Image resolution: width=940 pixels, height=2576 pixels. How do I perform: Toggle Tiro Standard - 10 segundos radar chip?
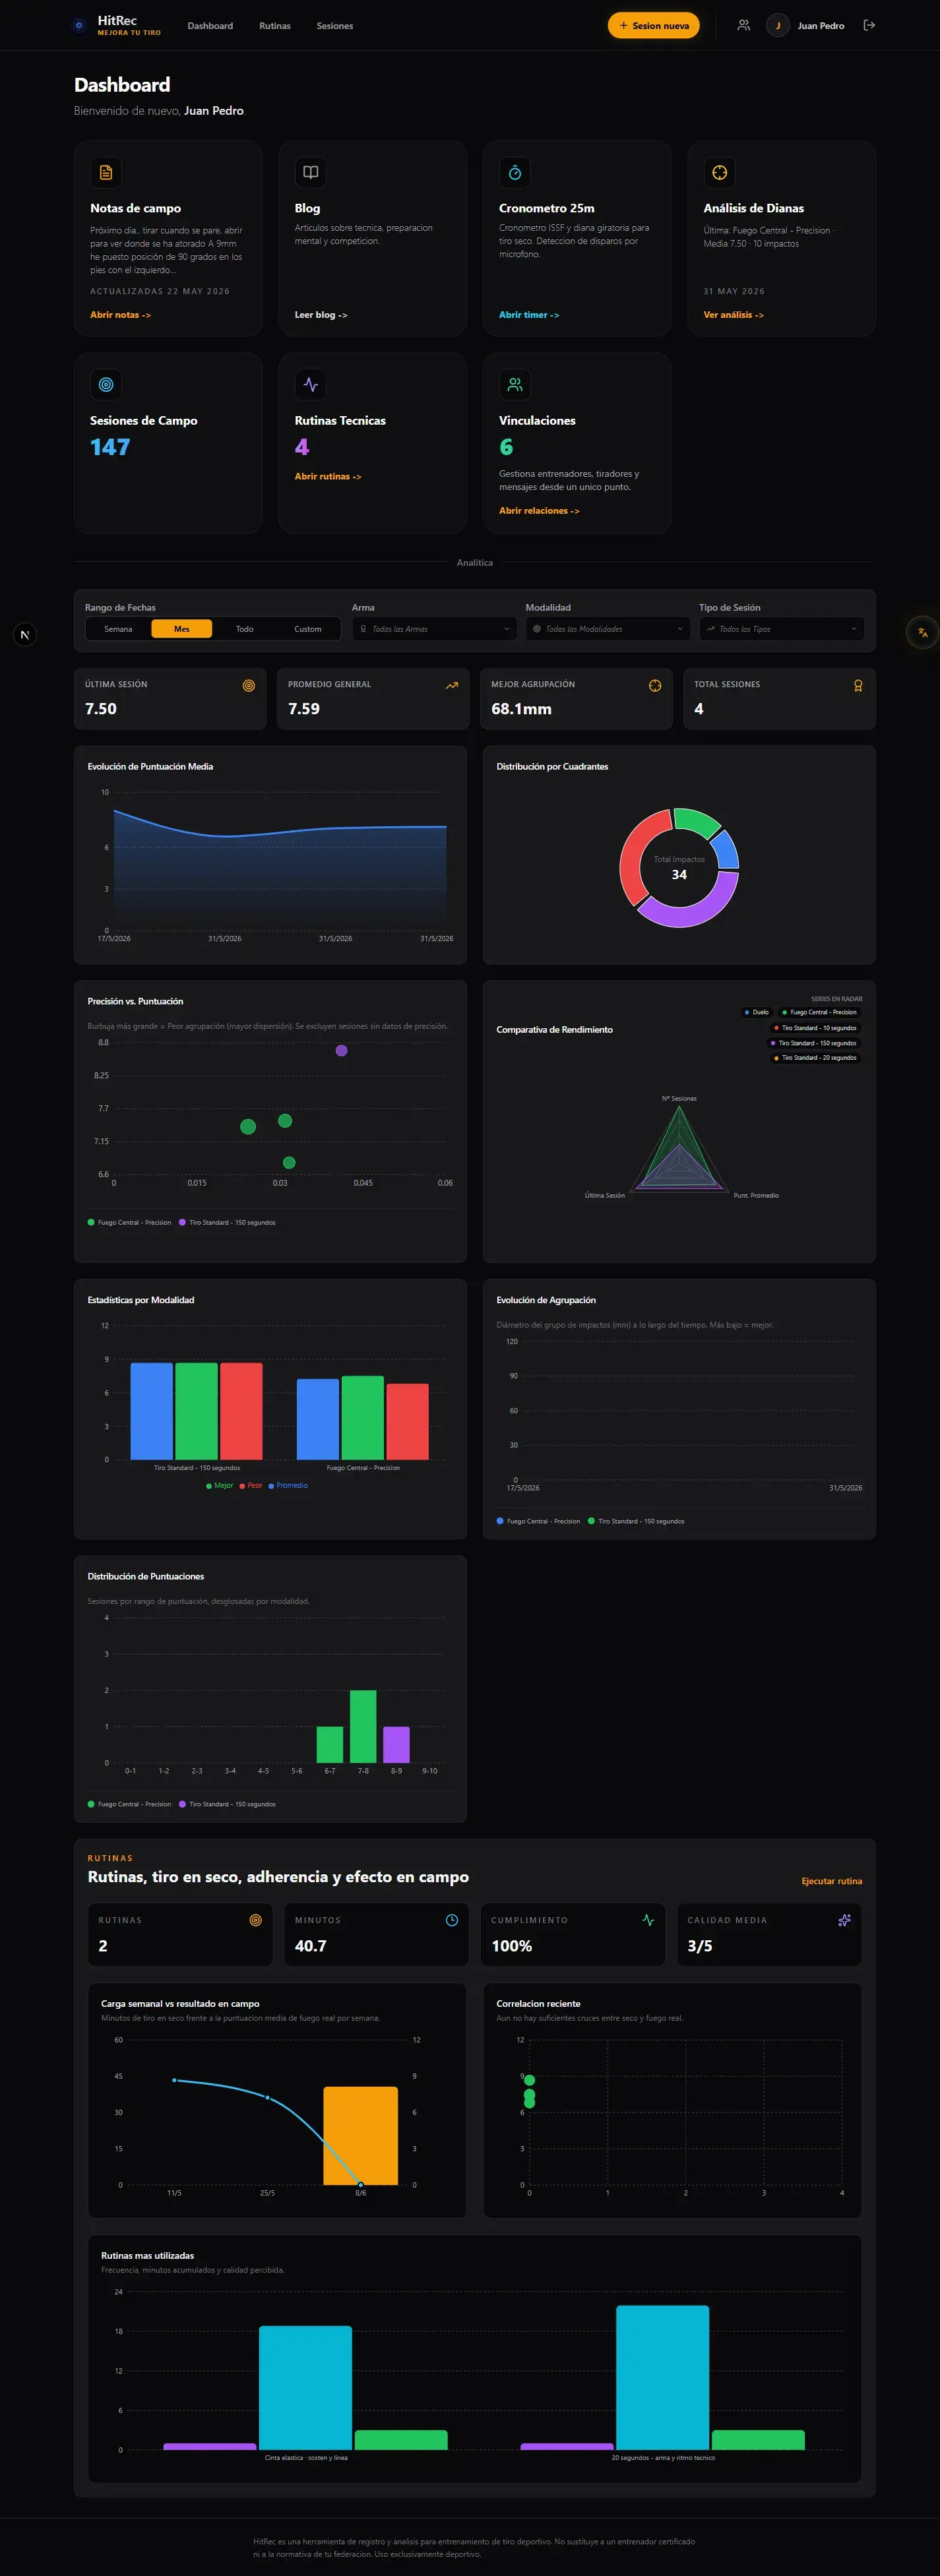[815, 1028]
